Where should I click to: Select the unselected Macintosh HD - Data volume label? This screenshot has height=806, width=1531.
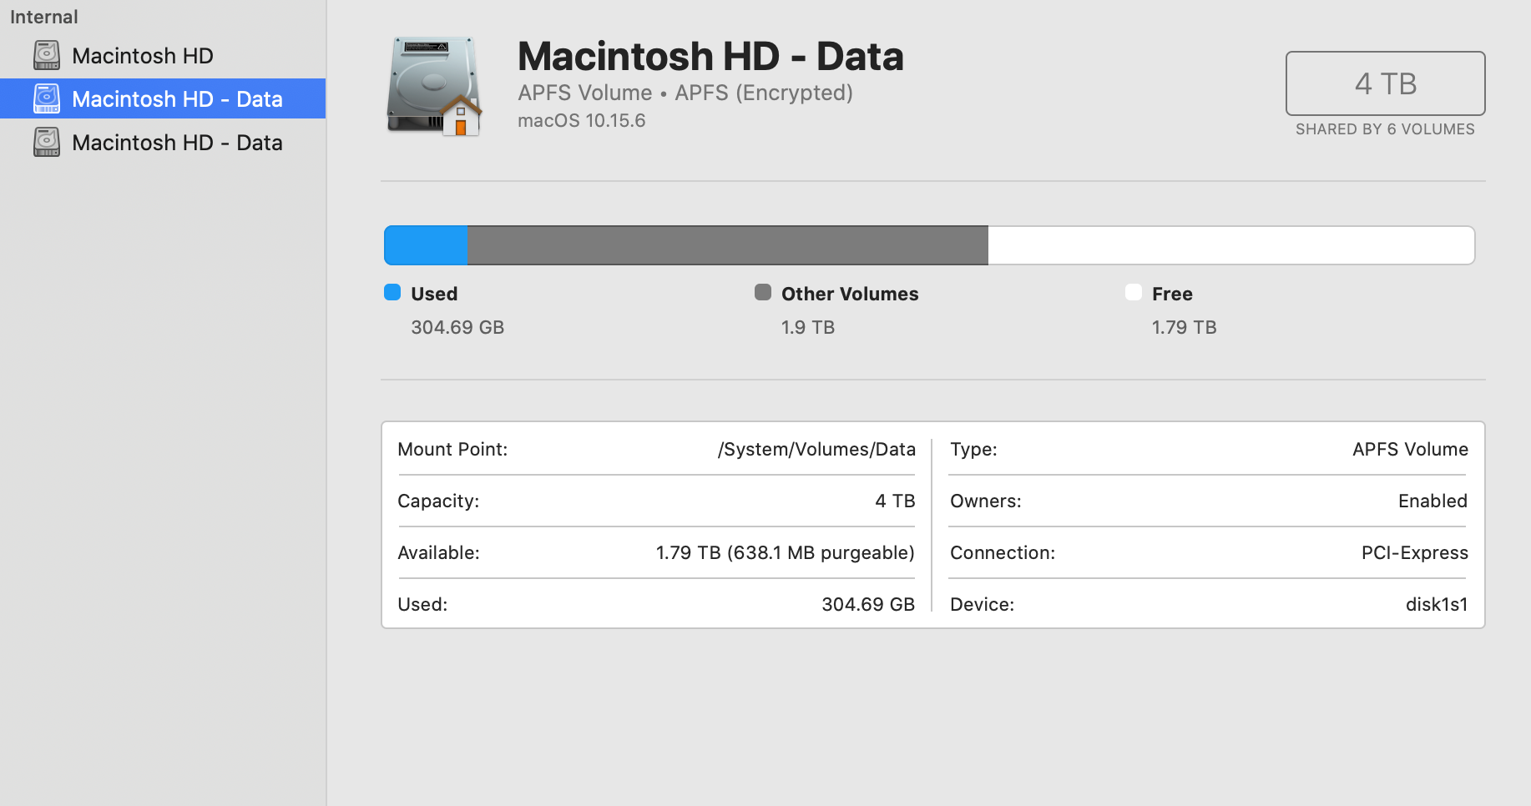177,143
